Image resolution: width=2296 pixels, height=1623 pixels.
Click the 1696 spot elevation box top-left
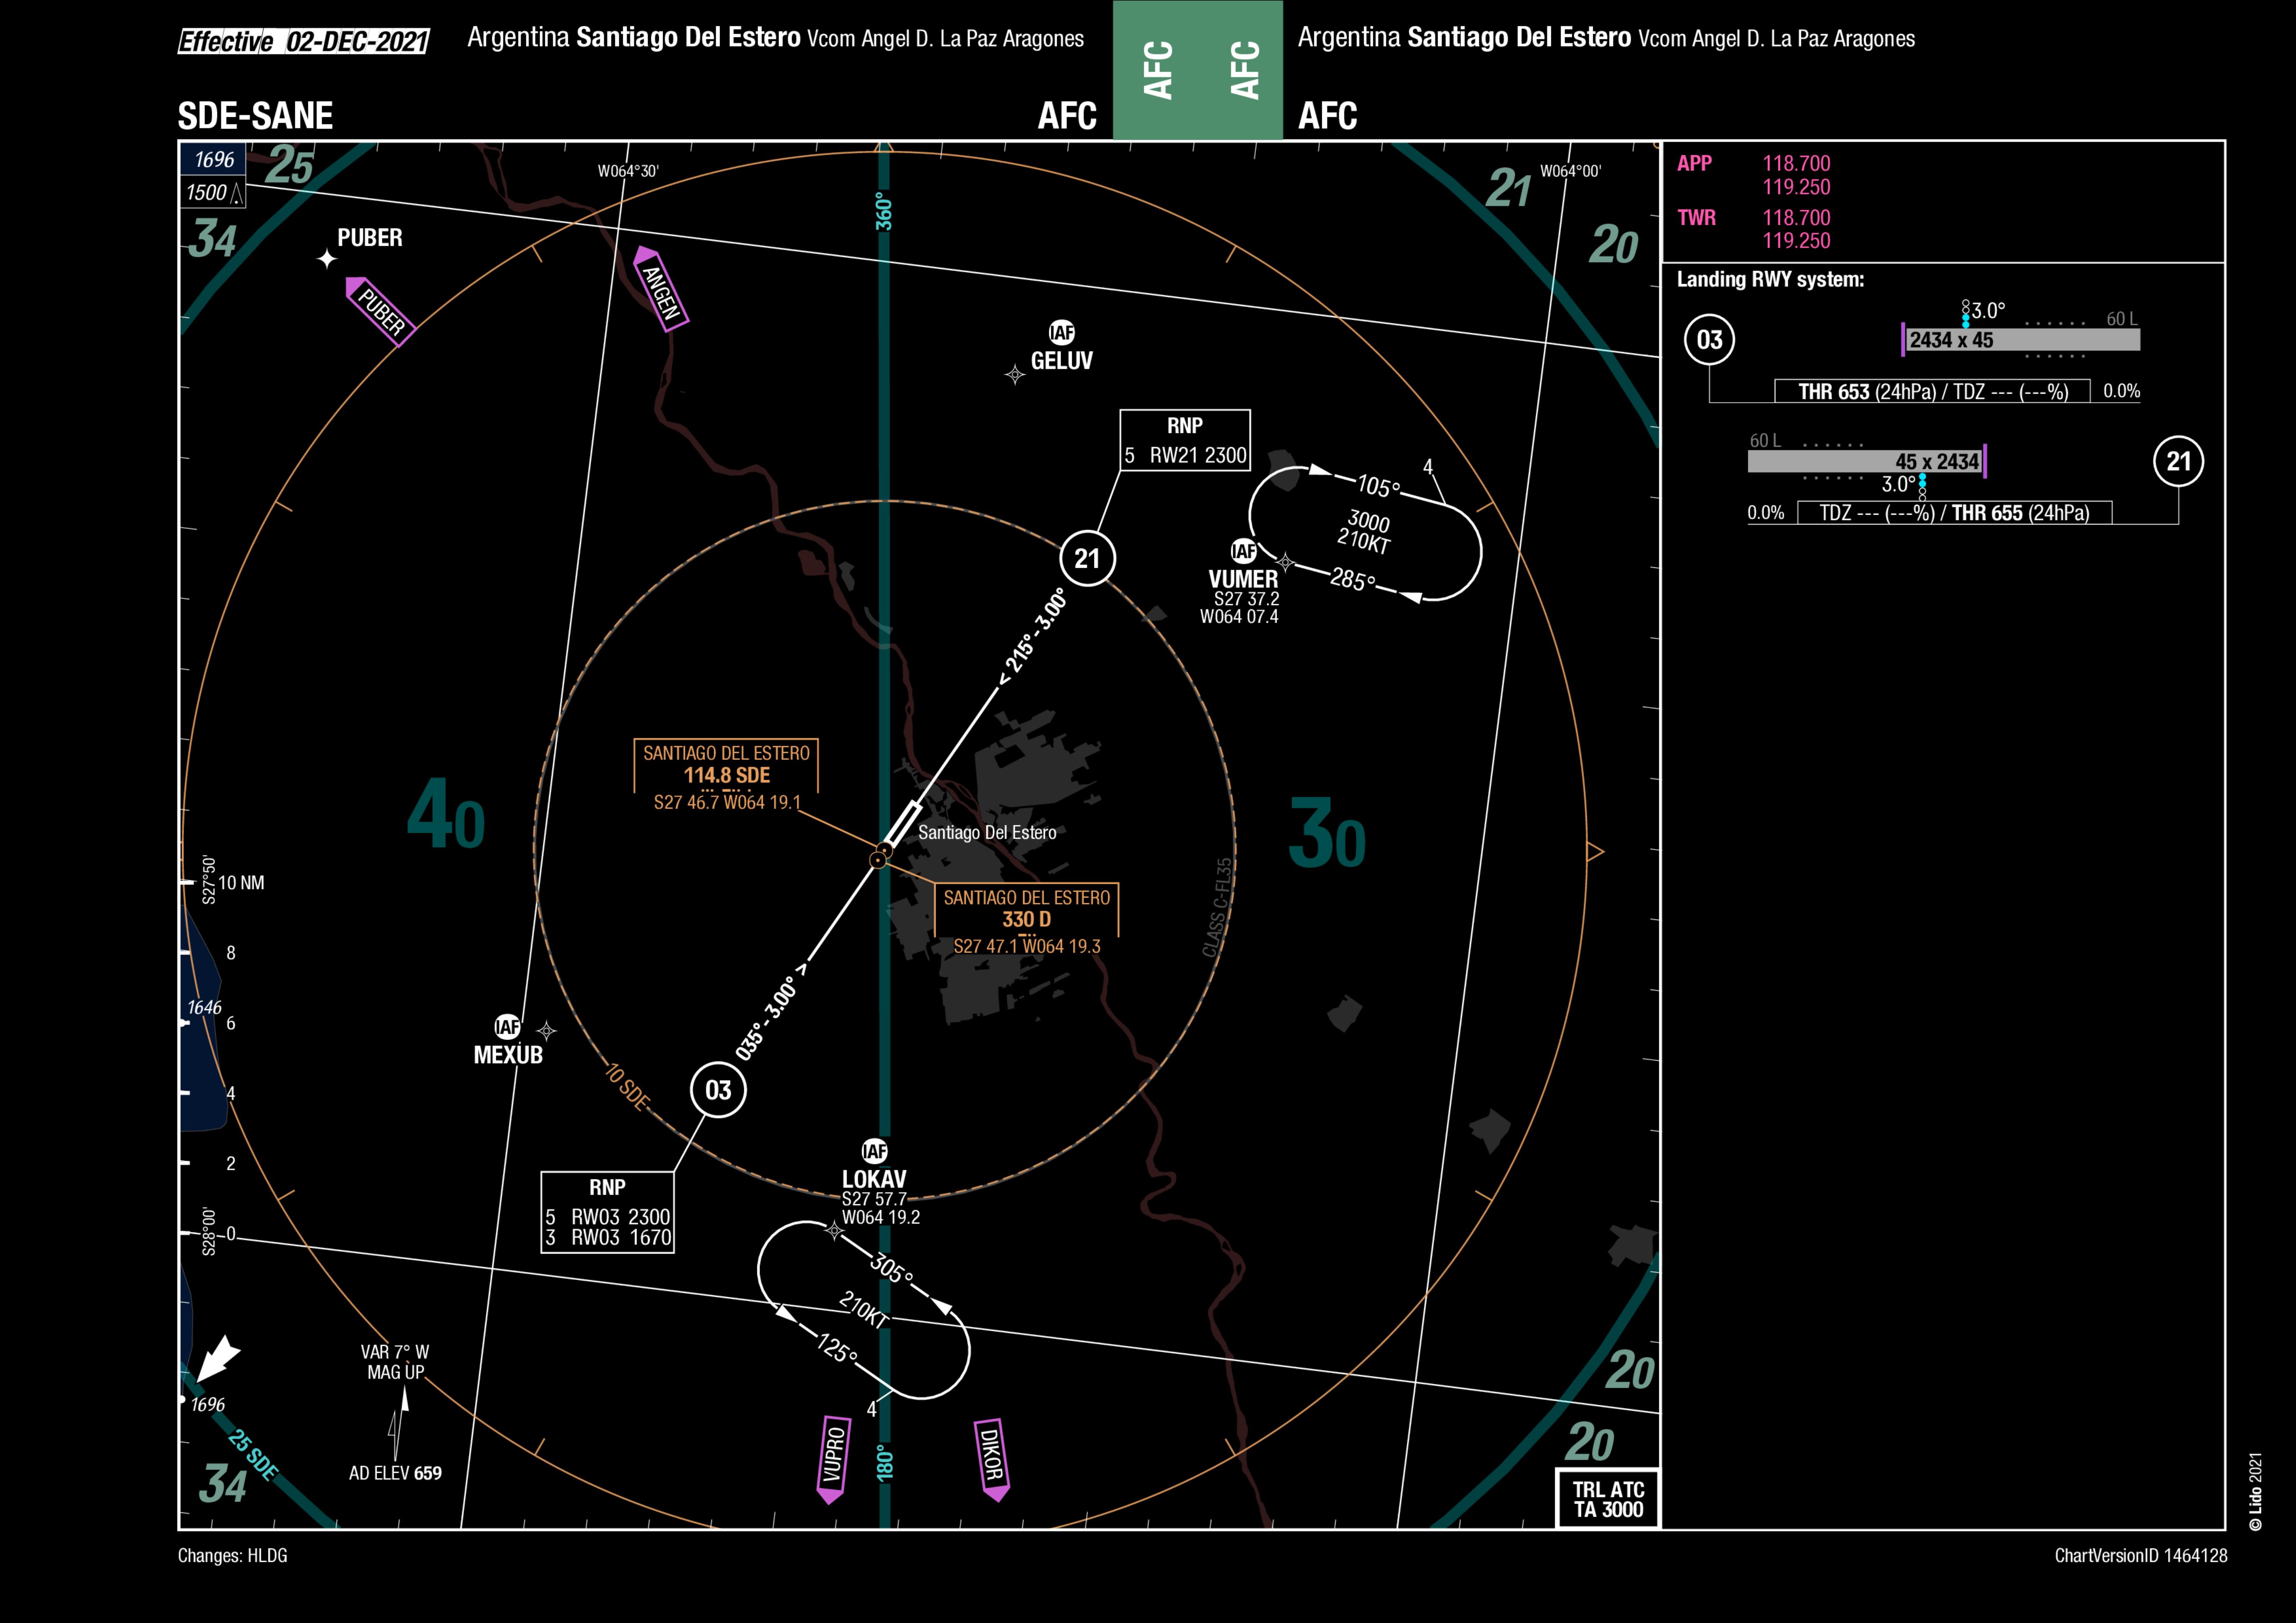pyautogui.click(x=213, y=160)
